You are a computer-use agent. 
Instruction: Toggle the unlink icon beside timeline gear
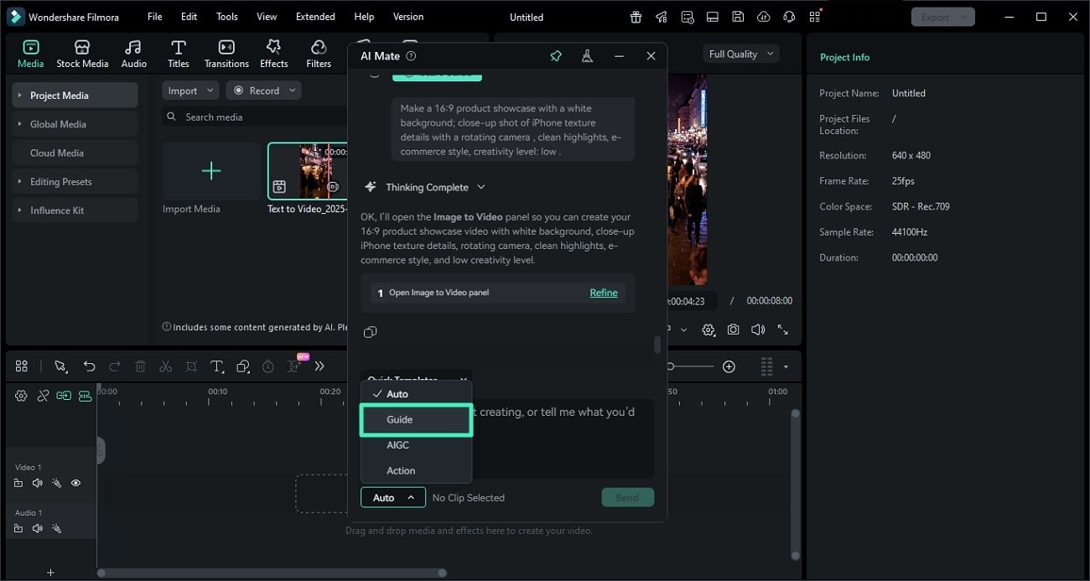pyautogui.click(x=43, y=396)
